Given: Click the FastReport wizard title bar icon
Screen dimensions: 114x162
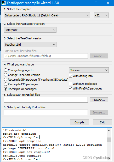Looking at the screenshot, I should pyautogui.click(x=3, y=3).
